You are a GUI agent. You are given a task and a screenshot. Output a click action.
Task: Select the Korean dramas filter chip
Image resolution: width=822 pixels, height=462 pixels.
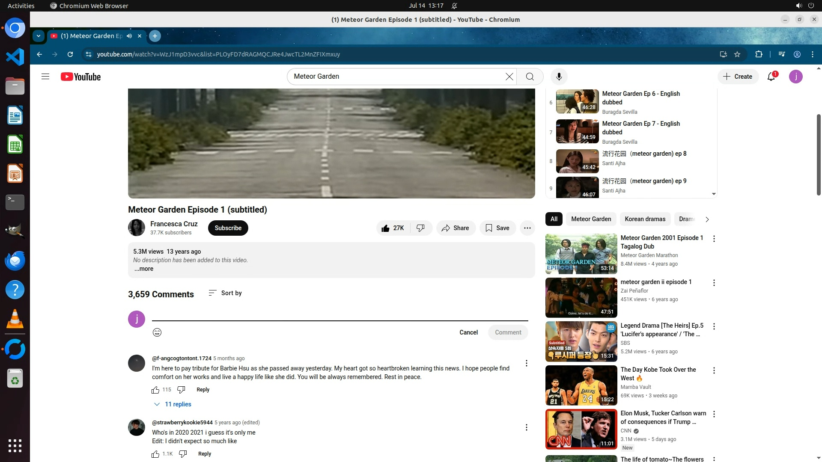pos(645,219)
